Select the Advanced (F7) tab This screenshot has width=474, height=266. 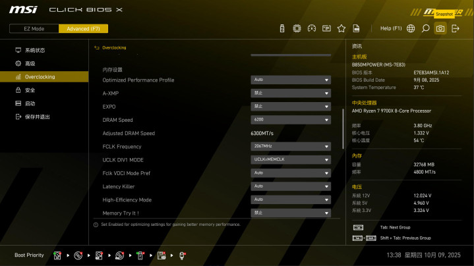click(x=83, y=29)
